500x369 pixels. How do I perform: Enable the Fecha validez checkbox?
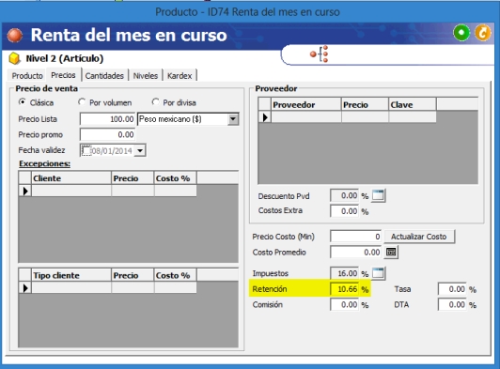coord(86,150)
